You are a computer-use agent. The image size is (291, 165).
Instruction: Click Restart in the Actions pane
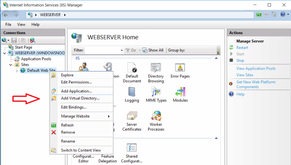click(242, 48)
